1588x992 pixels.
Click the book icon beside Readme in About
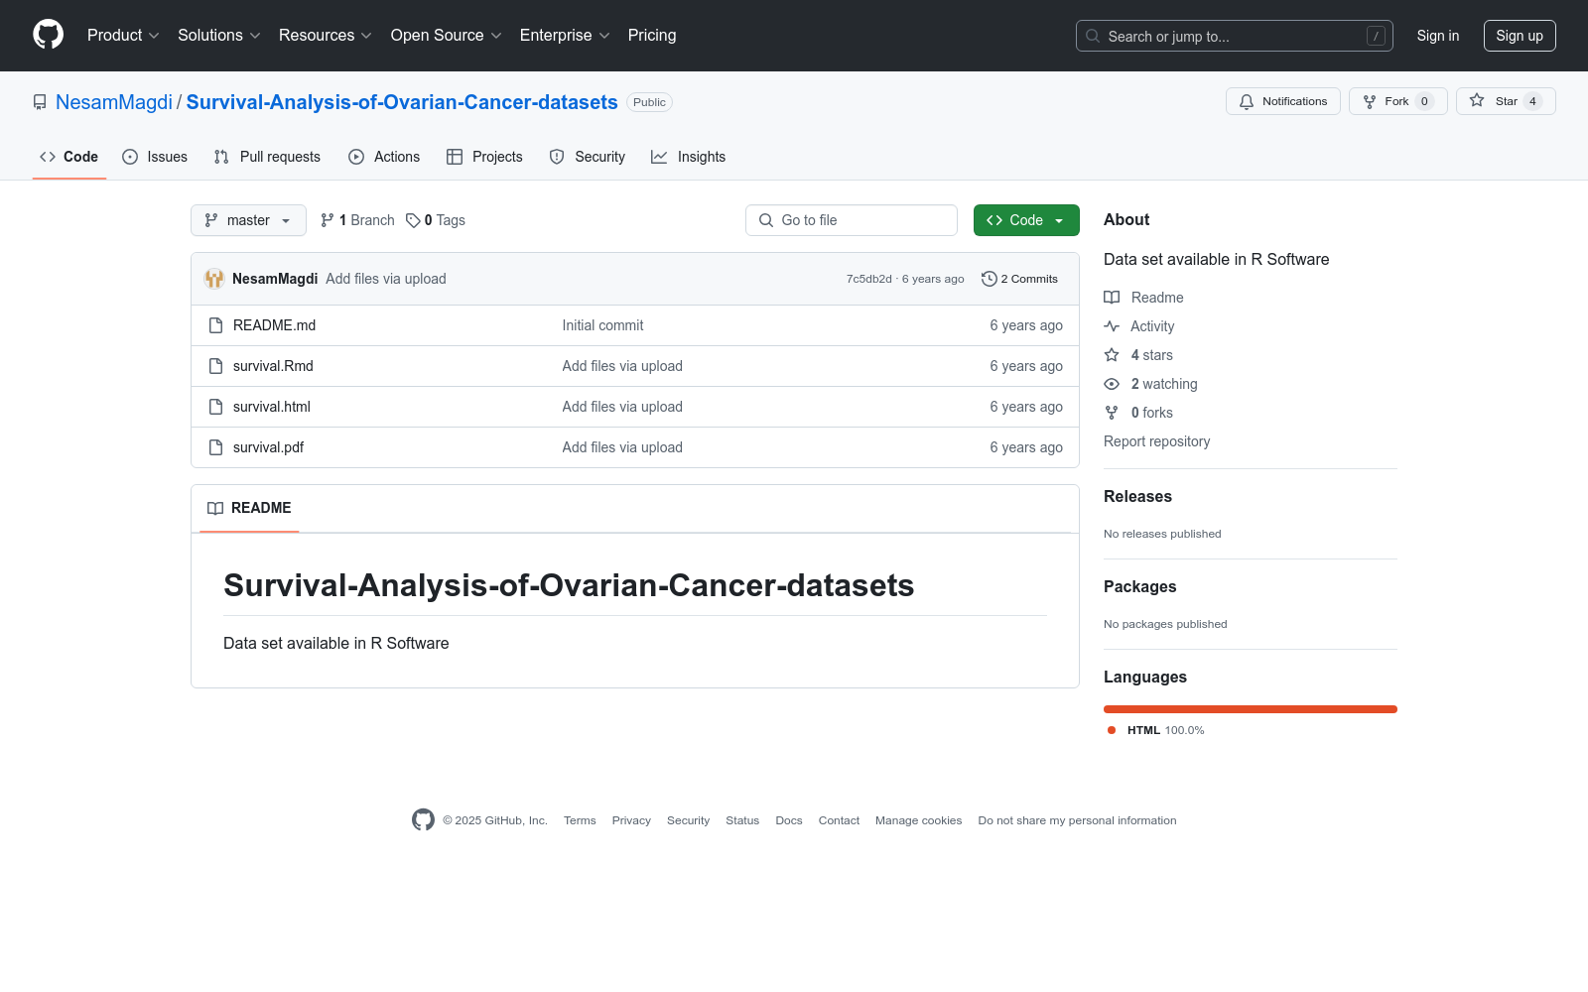(1112, 298)
